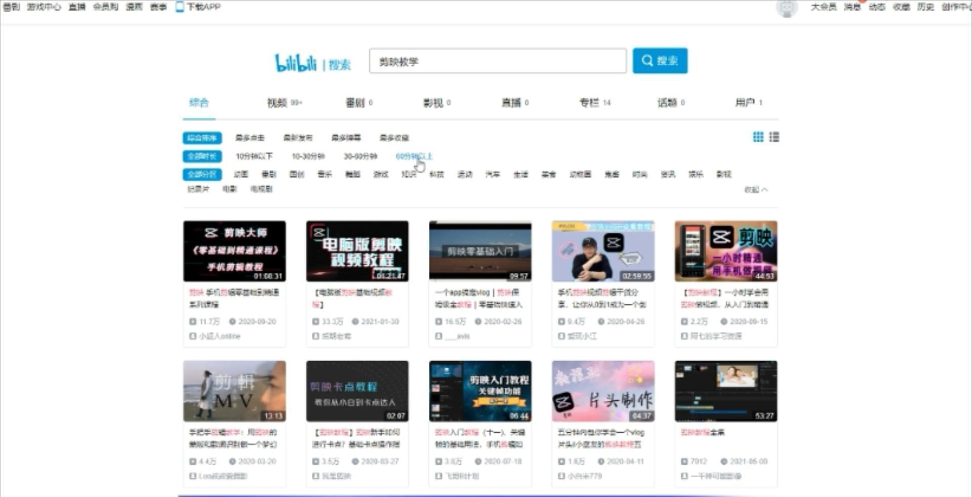
Task: Open uploader name 小超人online
Action: [x=220, y=336]
